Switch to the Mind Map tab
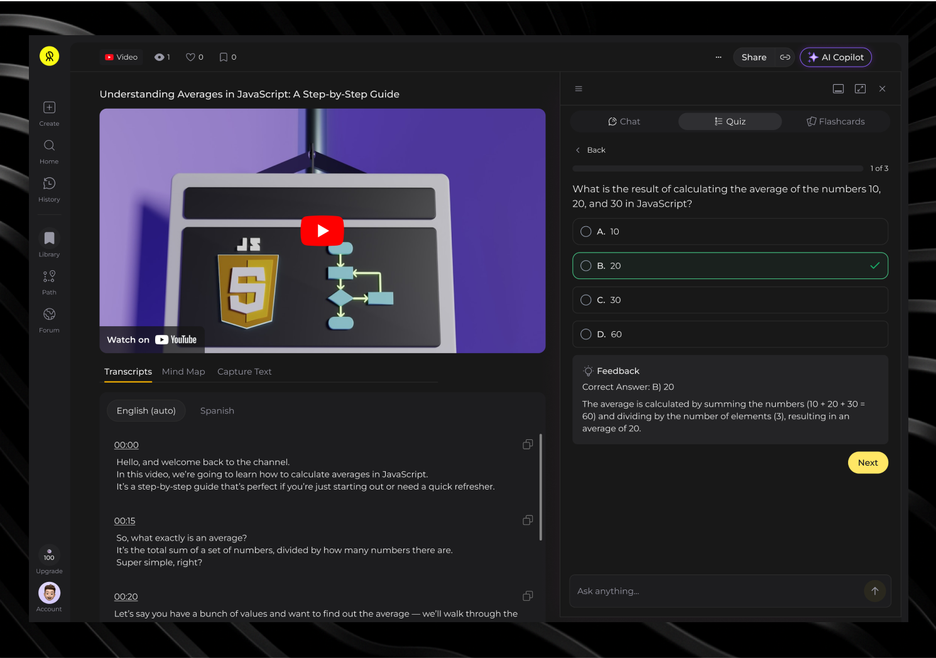Viewport: 936px width, 658px height. [x=183, y=371]
